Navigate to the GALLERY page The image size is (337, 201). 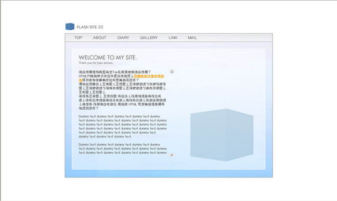(149, 38)
